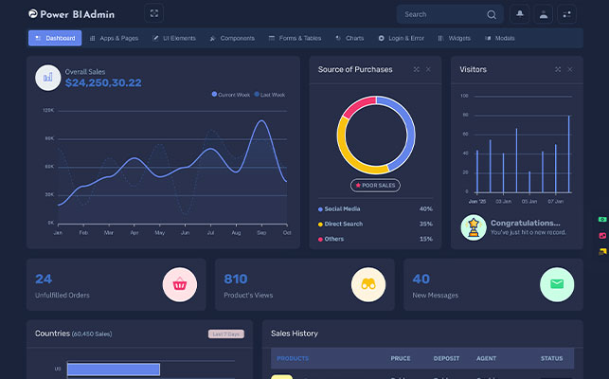Close the Visitors card
609x379 pixels.
pos(570,69)
